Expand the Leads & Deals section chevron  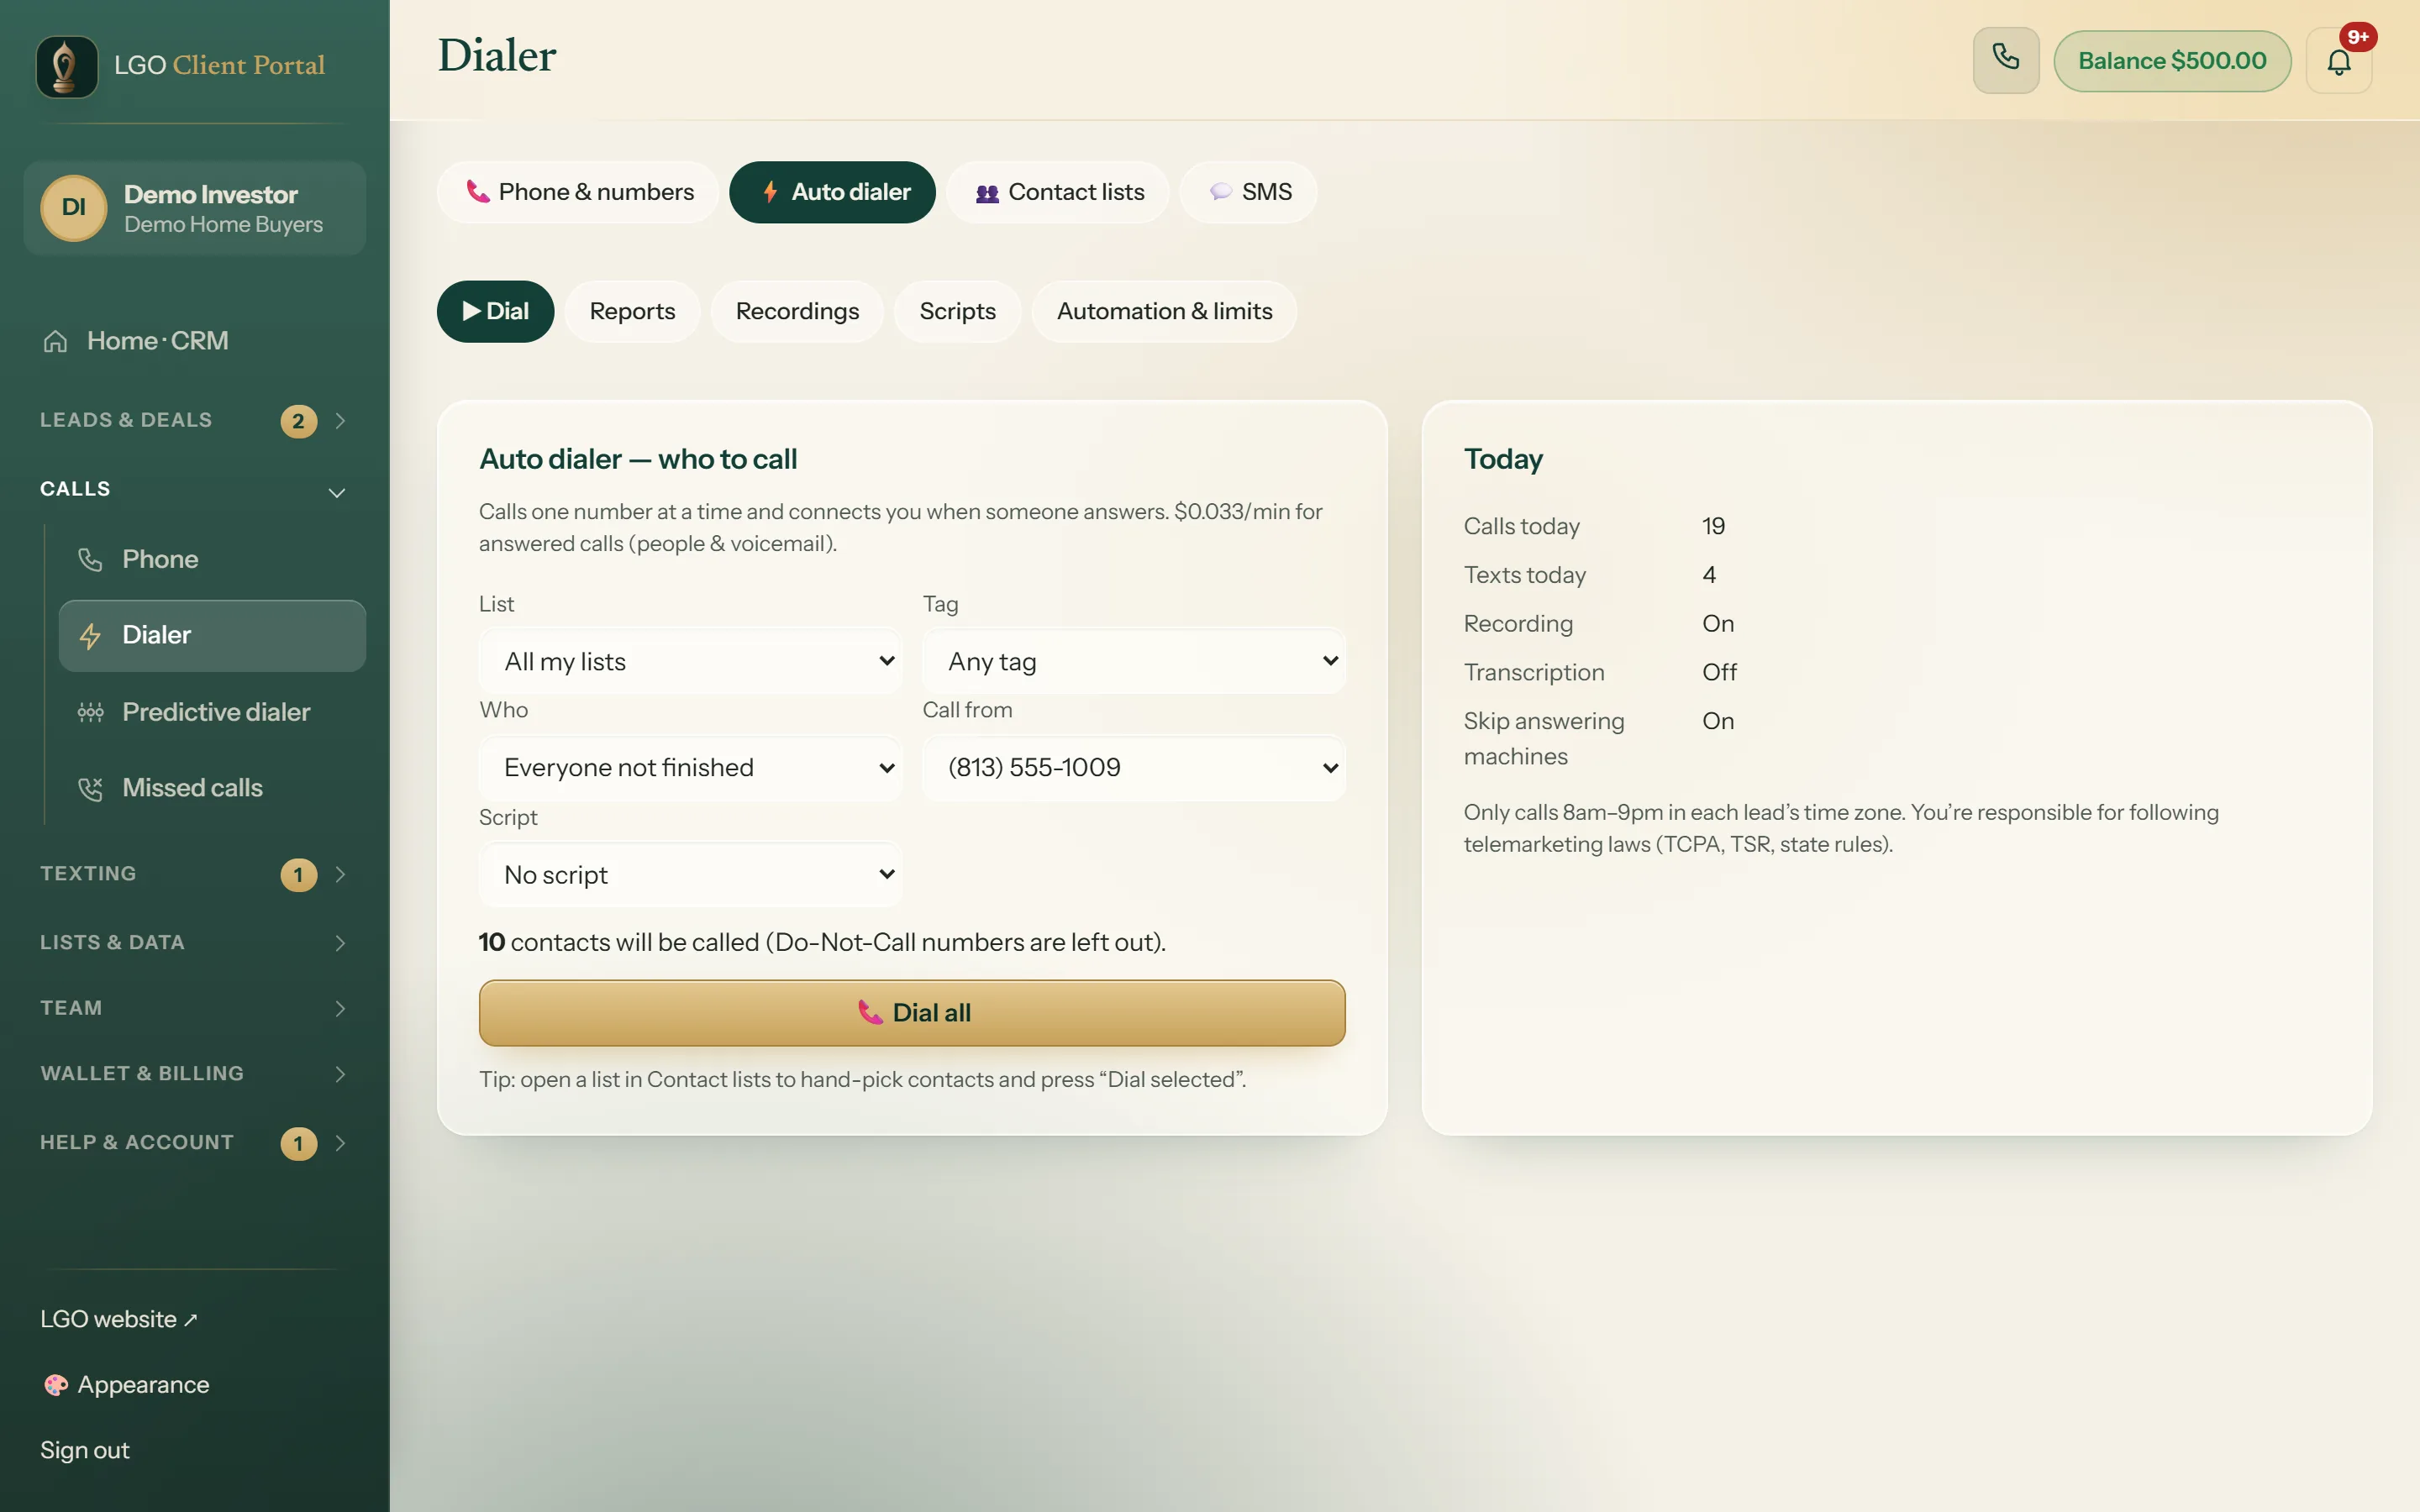tap(340, 421)
